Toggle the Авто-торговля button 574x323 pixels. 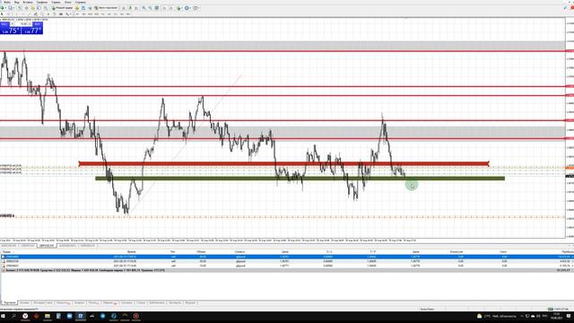pyautogui.click(x=106, y=8)
